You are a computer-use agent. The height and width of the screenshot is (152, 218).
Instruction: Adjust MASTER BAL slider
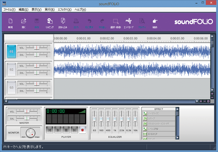[27, 118]
